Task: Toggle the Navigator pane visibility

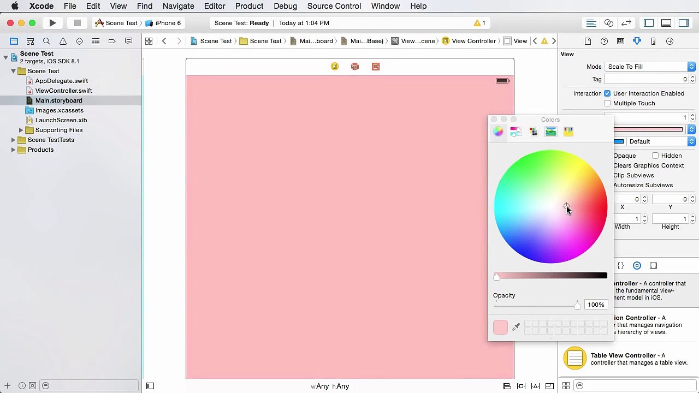Action: [x=649, y=23]
